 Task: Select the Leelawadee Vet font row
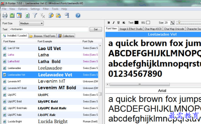tap(50, 75)
